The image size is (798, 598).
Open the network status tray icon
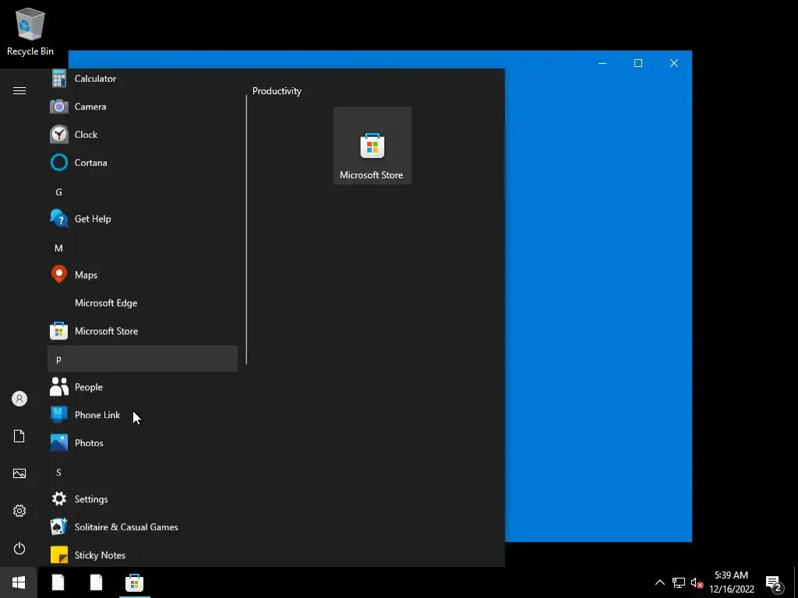point(679,582)
